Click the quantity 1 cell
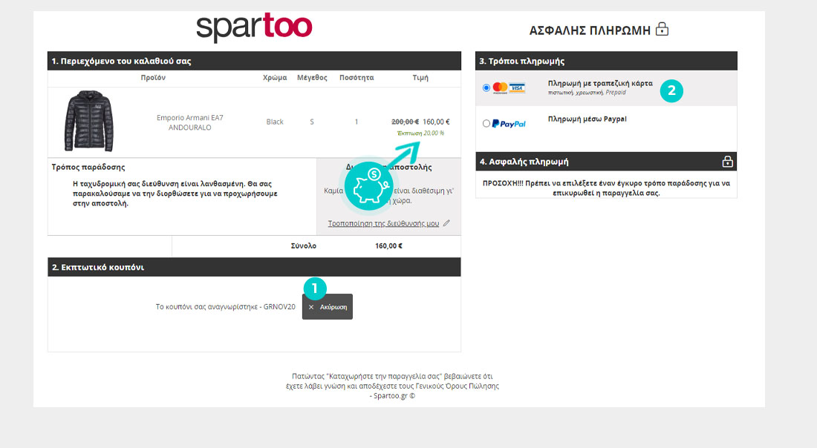The width and height of the screenshot is (817, 448). pos(357,122)
